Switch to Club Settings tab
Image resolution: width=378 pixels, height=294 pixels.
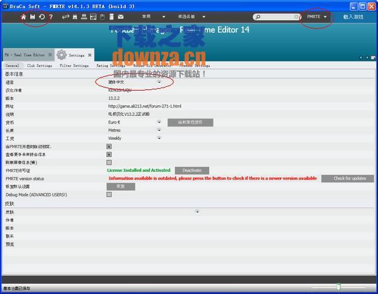[39, 65]
